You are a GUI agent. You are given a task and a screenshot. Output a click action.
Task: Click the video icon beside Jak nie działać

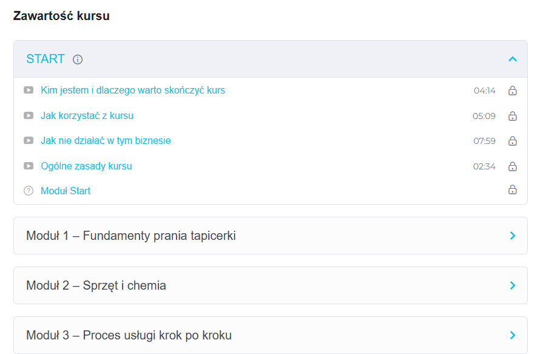tap(29, 140)
